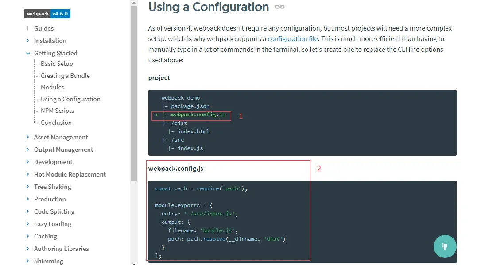The width and height of the screenshot is (481, 265).
Task: Open the Caching guide
Action: click(46, 236)
